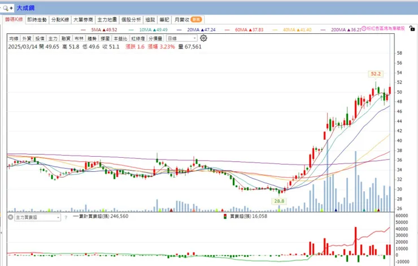The height and width of the screenshot is (266, 418).
Task: Click the 200MA legend label
Action: click(x=346, y=30)
